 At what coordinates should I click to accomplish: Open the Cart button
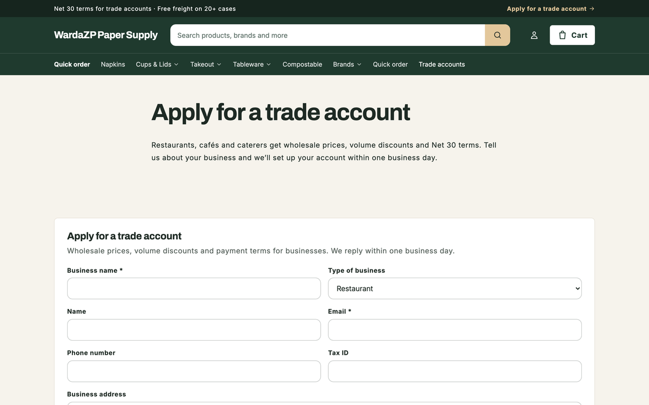(x=572, y=35)
